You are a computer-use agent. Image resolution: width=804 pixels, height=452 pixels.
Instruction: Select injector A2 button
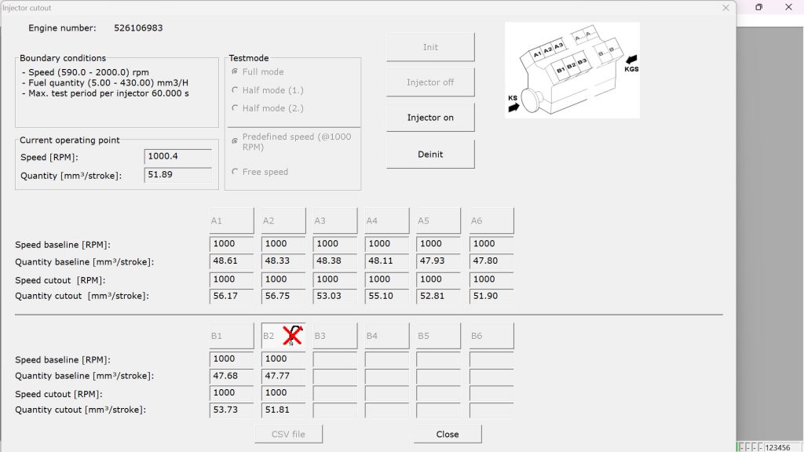tap(283, 221)
